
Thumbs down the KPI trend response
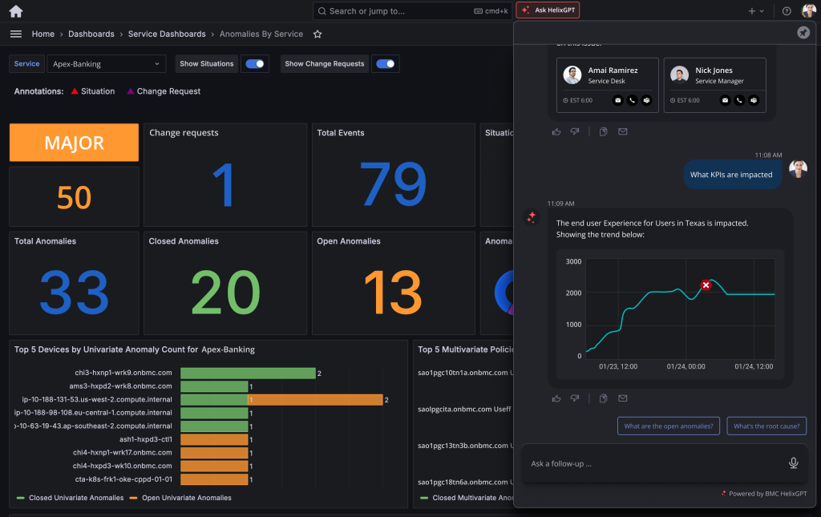(574, 398)
